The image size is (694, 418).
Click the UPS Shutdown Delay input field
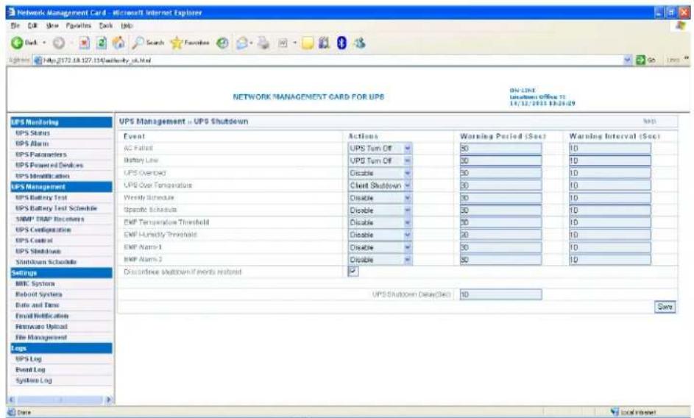tap(500, 294)
